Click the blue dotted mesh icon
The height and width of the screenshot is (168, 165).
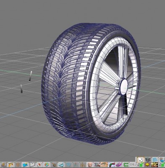pyautogui.click(x=68, y=165)
